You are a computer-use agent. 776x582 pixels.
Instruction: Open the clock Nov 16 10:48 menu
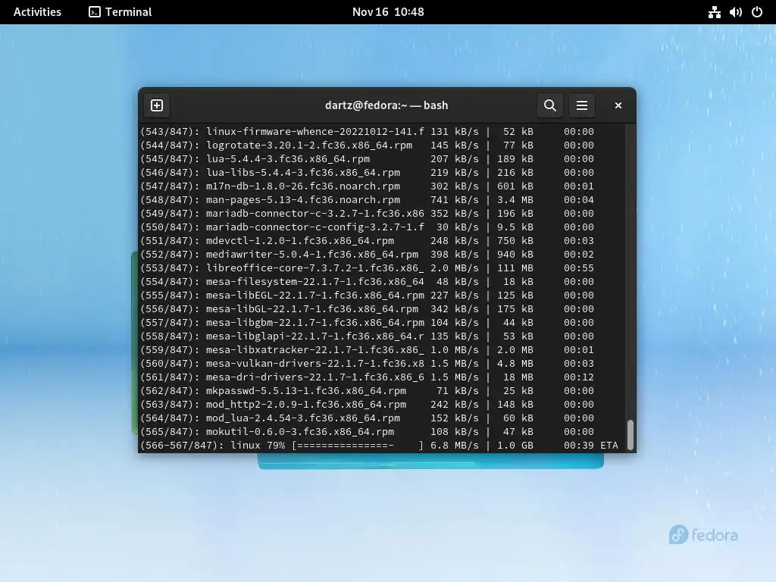point(388,12)
